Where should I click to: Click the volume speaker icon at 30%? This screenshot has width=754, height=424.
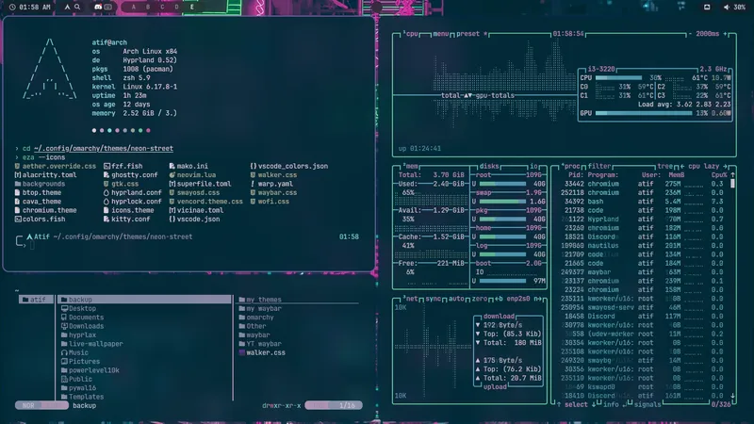coord(726,8)
